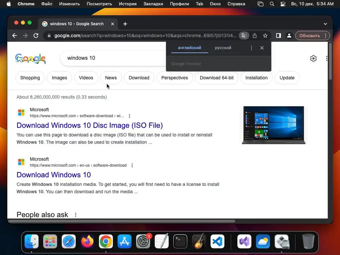Open Google search settings gear
This screenshot has height=255, width=340.
pyautogui.click(x=313, y=58)
